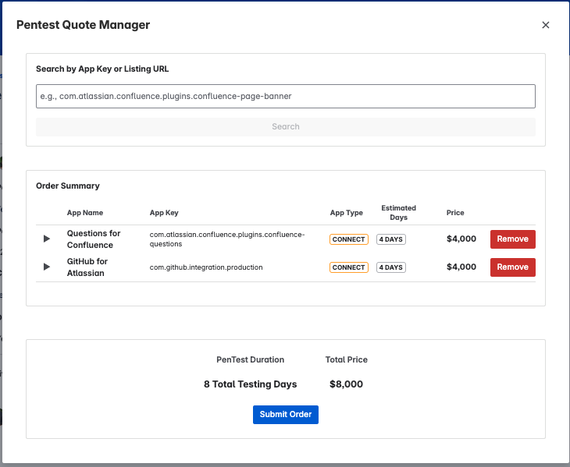Screen dimensions: 570x467
Task: Expand the Questions for Confluence row
Action: coord(47,239)
